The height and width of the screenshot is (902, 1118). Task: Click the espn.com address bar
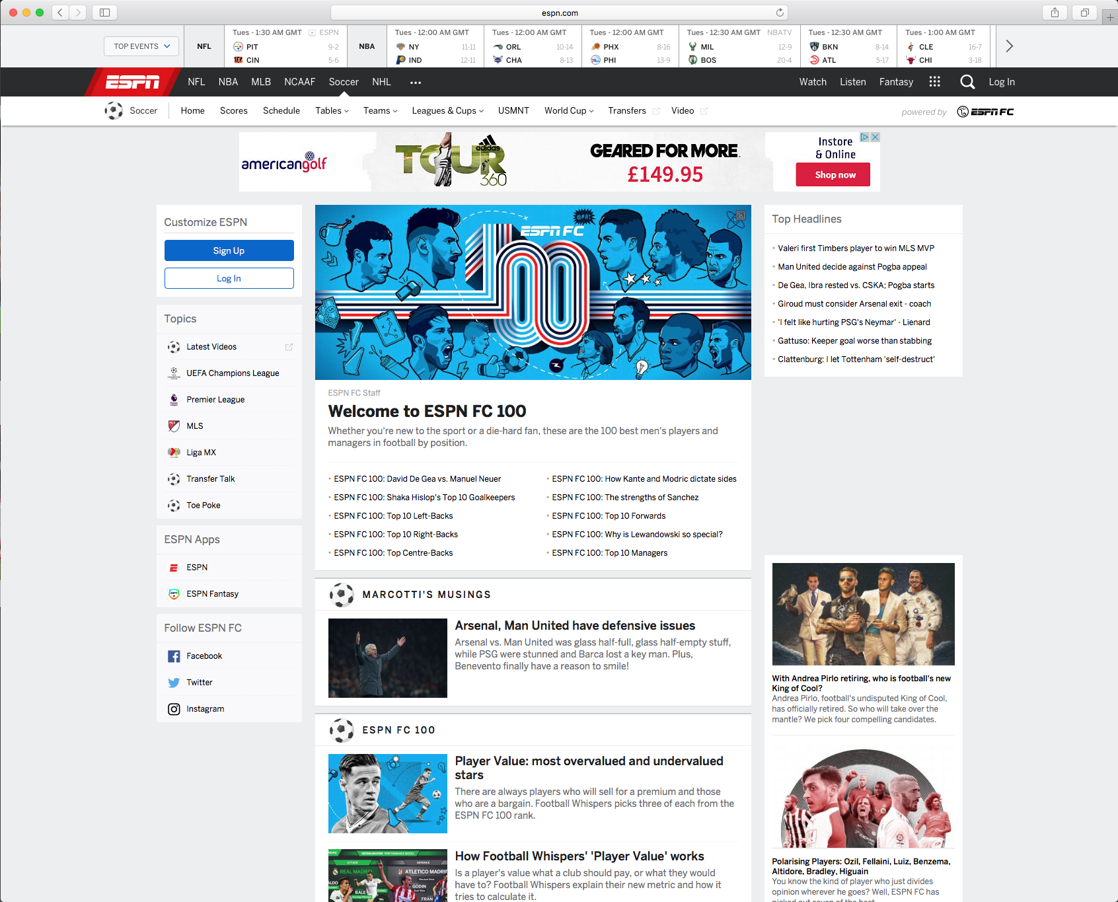[559, 13]
